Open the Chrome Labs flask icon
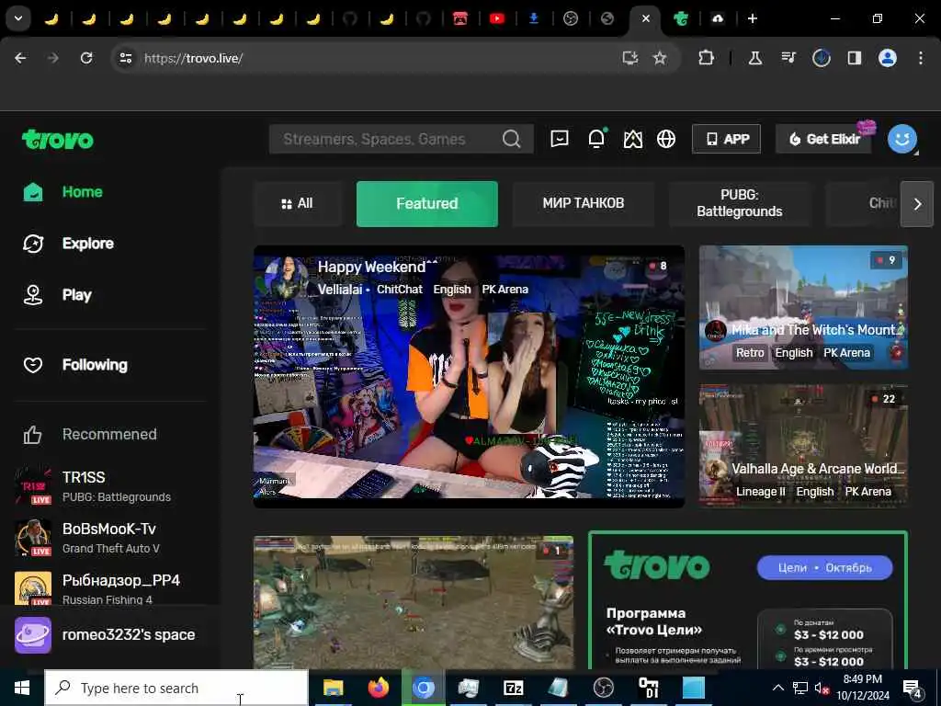941x706 pixels. (755, 58)
